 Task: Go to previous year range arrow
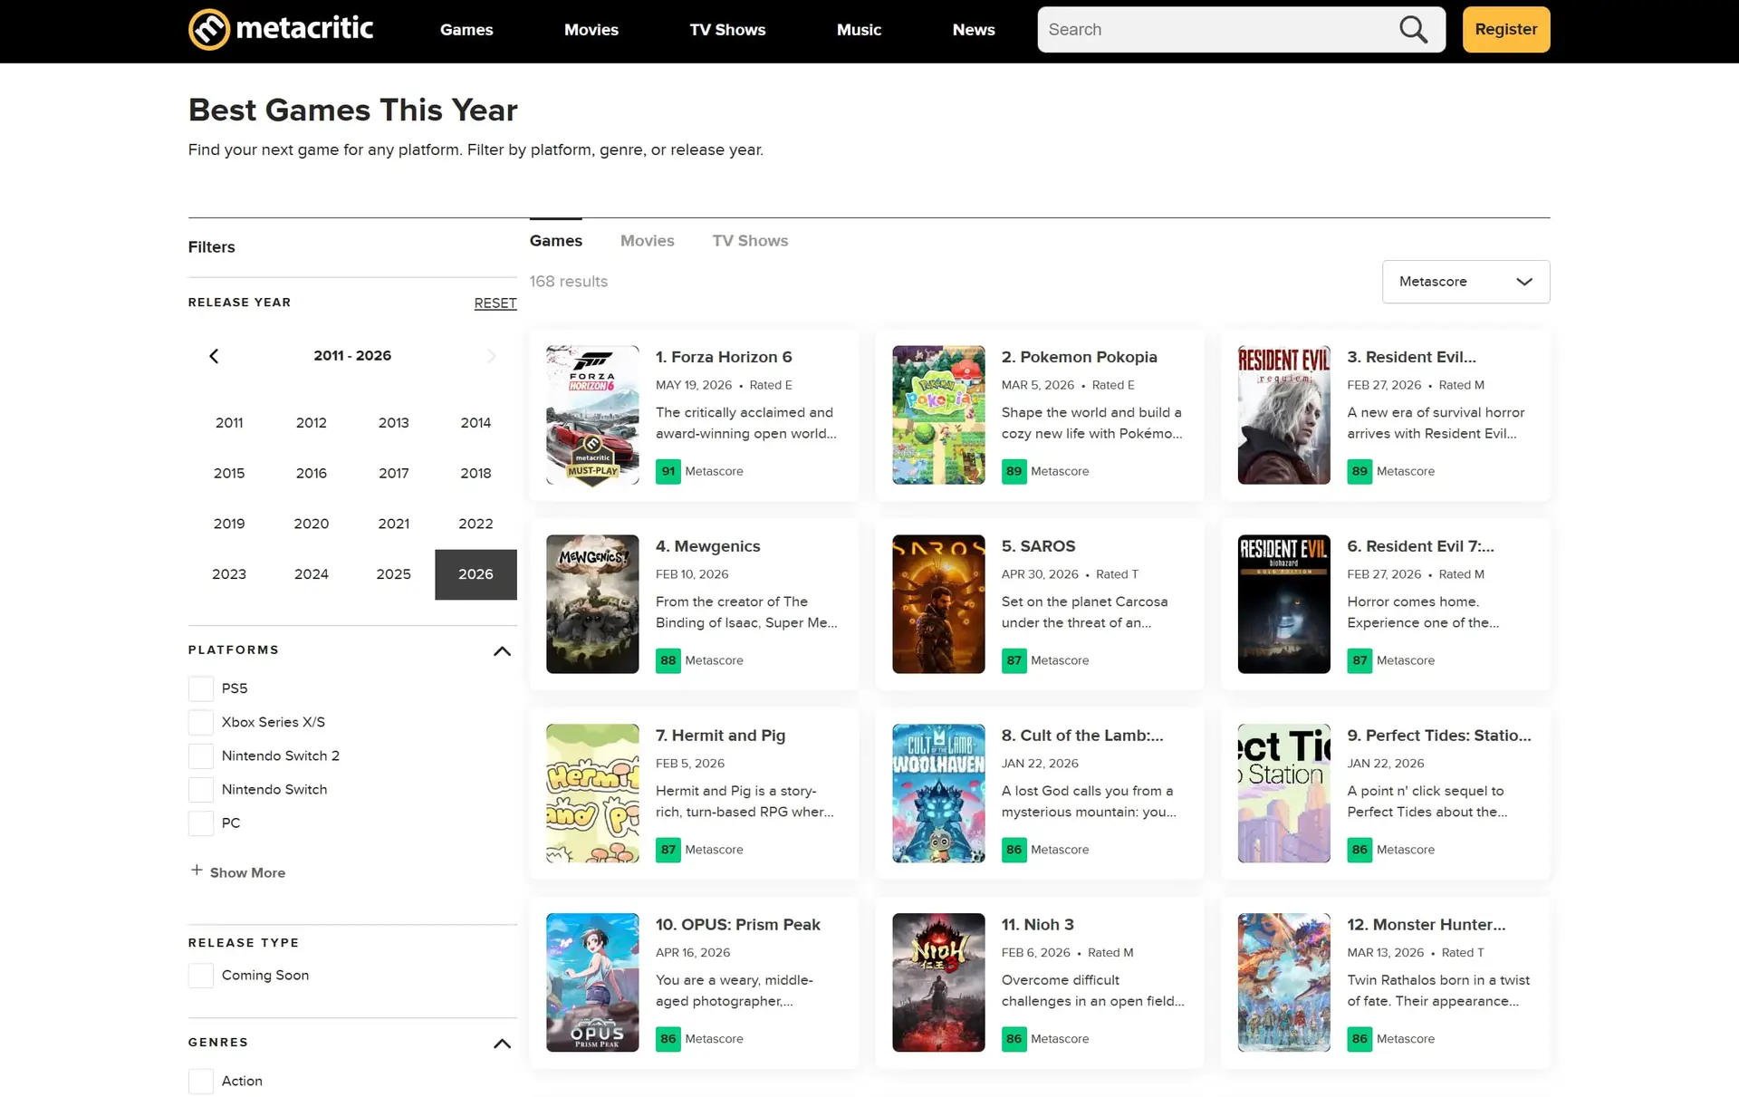click(x=214, y=356)
